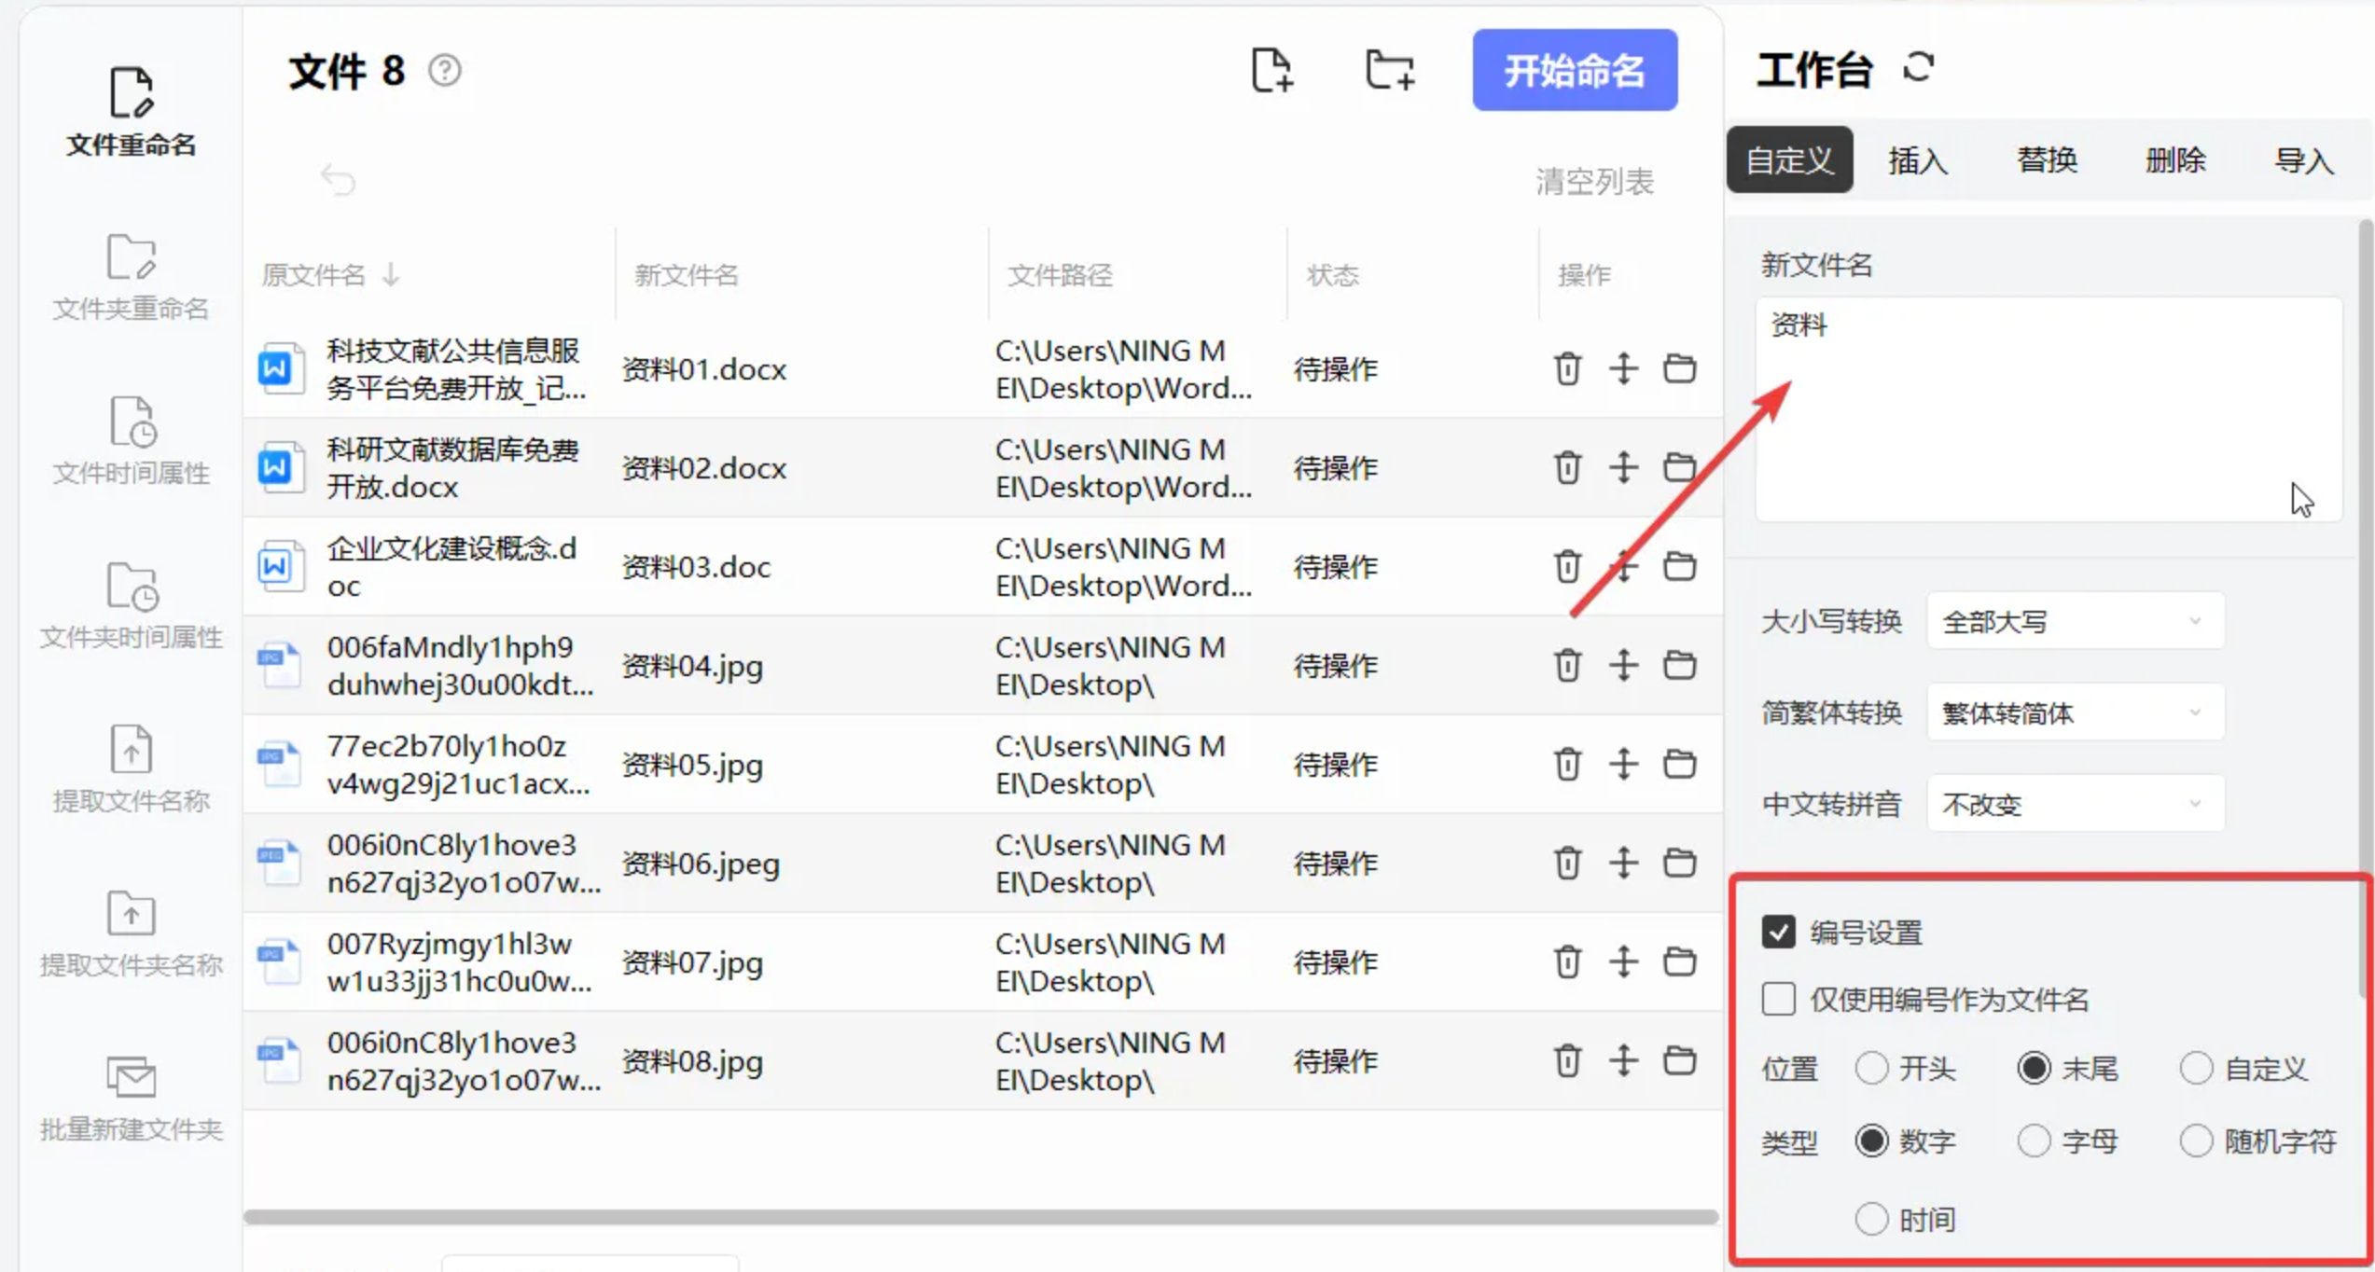Click the 开始命名 button
The width and height of the screenshot is (2375, 1272).
point(1574,71)
